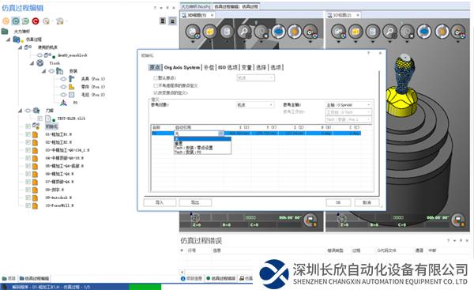Click the green refresh-style toolbar icon
Viewport: 474px width, 290px height.
pos(25,21)
